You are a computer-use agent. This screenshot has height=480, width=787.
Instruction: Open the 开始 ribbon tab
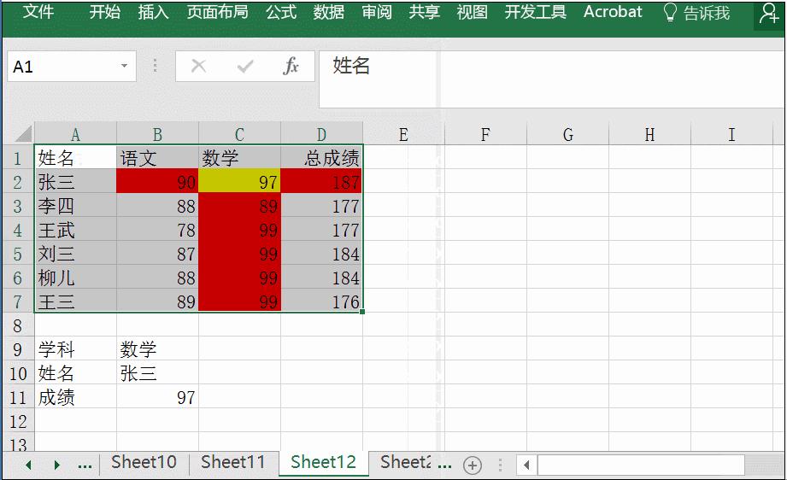(105, 12)
